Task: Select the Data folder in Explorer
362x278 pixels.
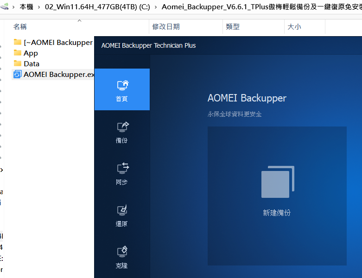Action: [x=32, y=63]
